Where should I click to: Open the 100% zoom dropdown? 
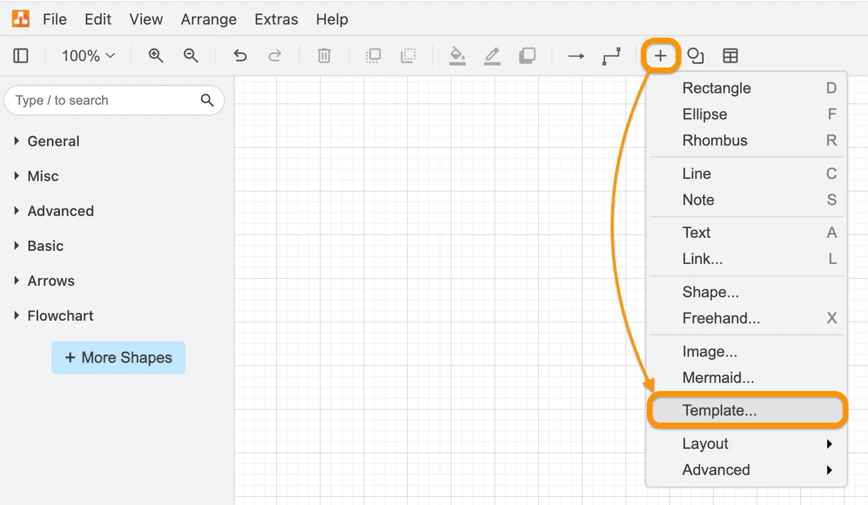pyautogui.click(x=88, y=56)
